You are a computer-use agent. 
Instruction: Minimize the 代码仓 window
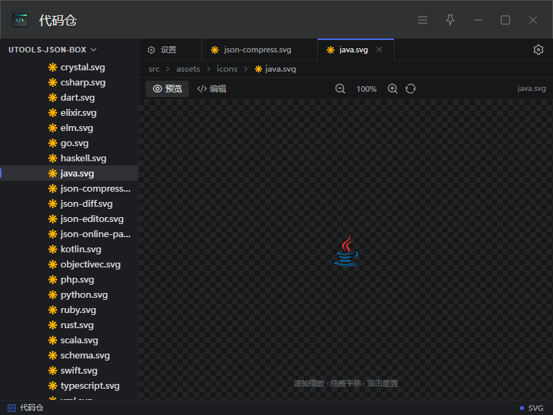[x=478, y=20]
